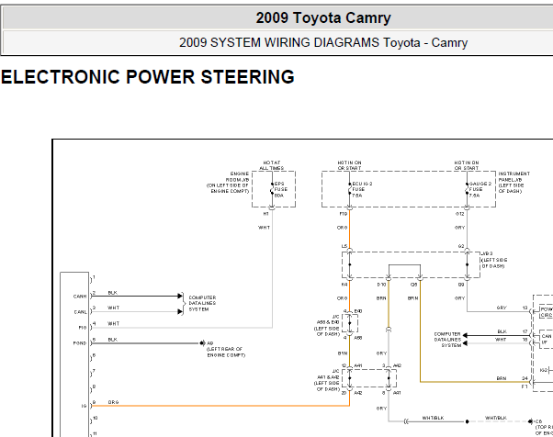
Task: Select 'COMPUTER DATA LINES SYSTEM' left of pin 17
Action: click(x=447, y=340)
